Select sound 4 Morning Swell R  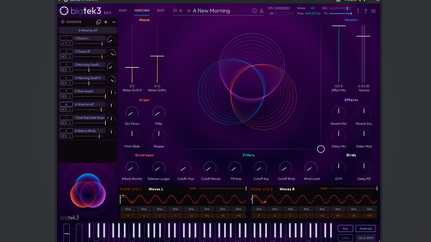click(x=90, y=78)
